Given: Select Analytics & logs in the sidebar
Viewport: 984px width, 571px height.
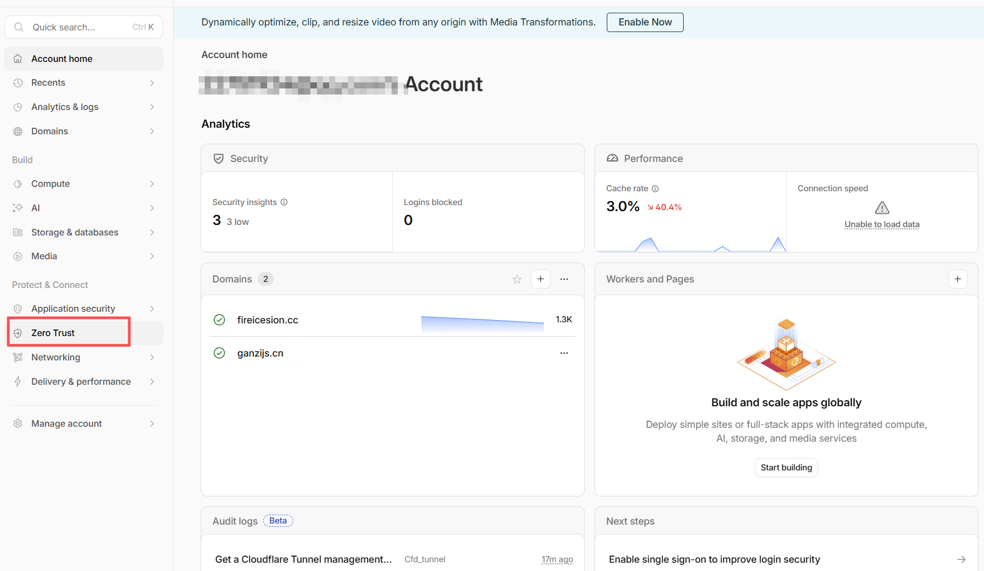Looking at the screenshot, I should tap(84, 107).
